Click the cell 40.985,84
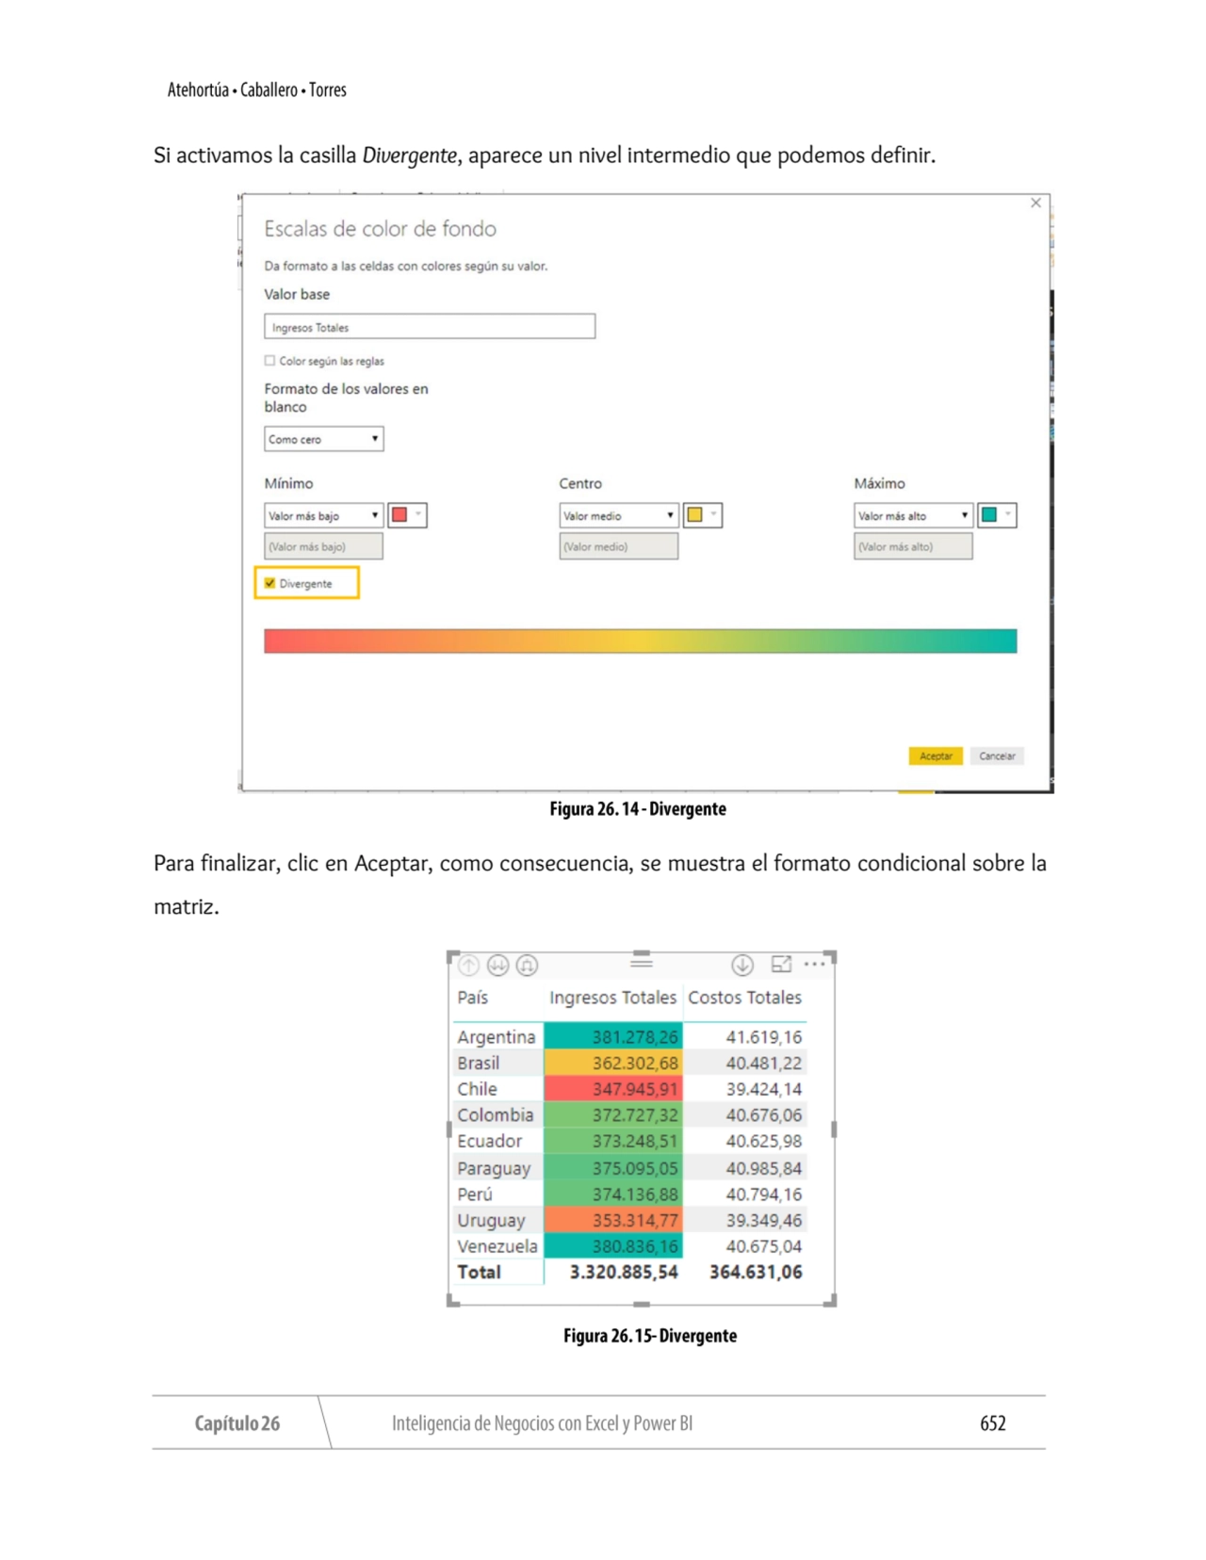Viewport: 1206px width, 1560px height. tap(764, 1168)
